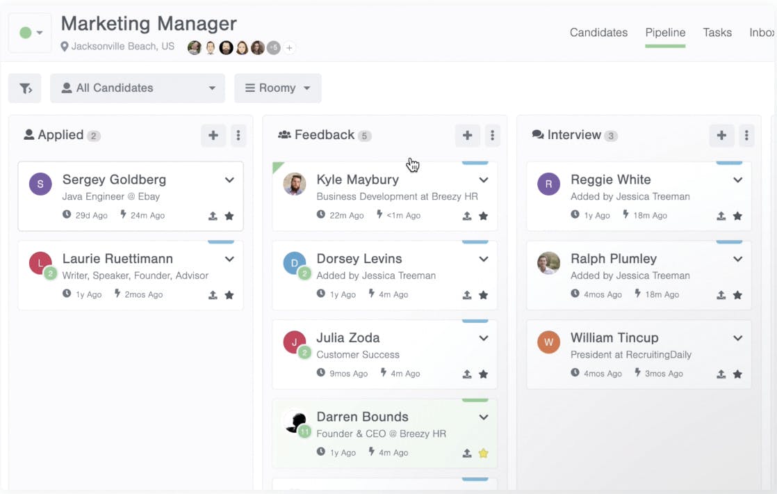Open Feedback column three-dot options menu
Image resolution: width=777 pixels, height=494 pixels.
pos(492,136)
